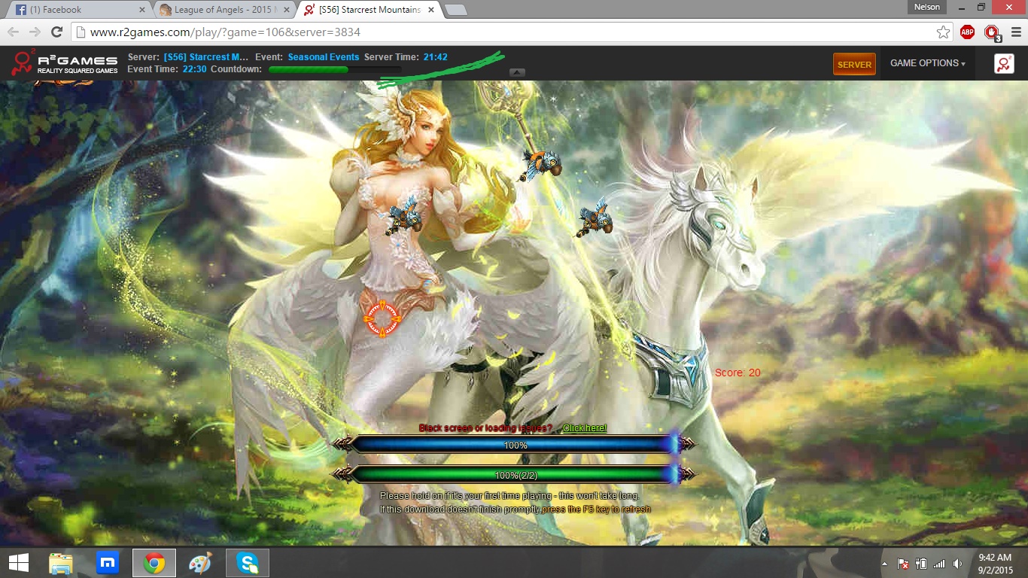
Task: Expand the GAME OPTIONS dropdown
Action: coord(927,63)
